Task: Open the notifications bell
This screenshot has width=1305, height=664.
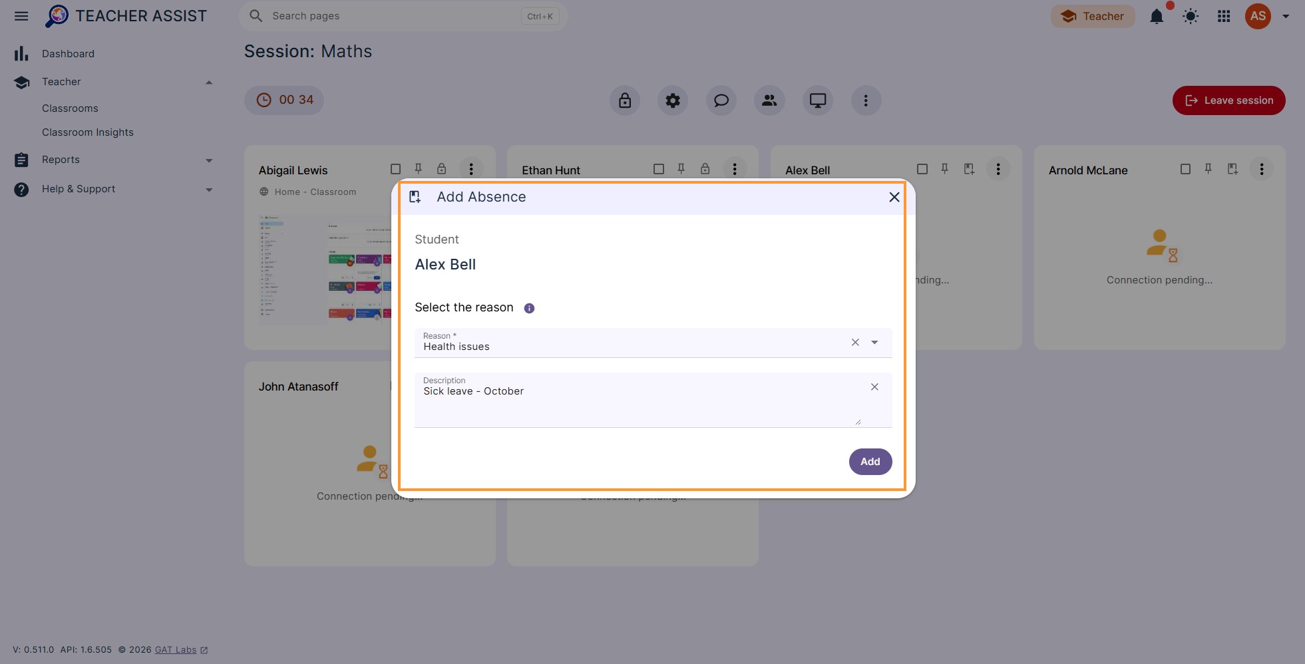Action: pos(1157,17)
